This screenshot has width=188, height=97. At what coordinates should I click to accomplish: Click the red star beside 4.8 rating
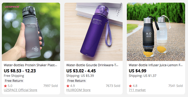point(130,86)
